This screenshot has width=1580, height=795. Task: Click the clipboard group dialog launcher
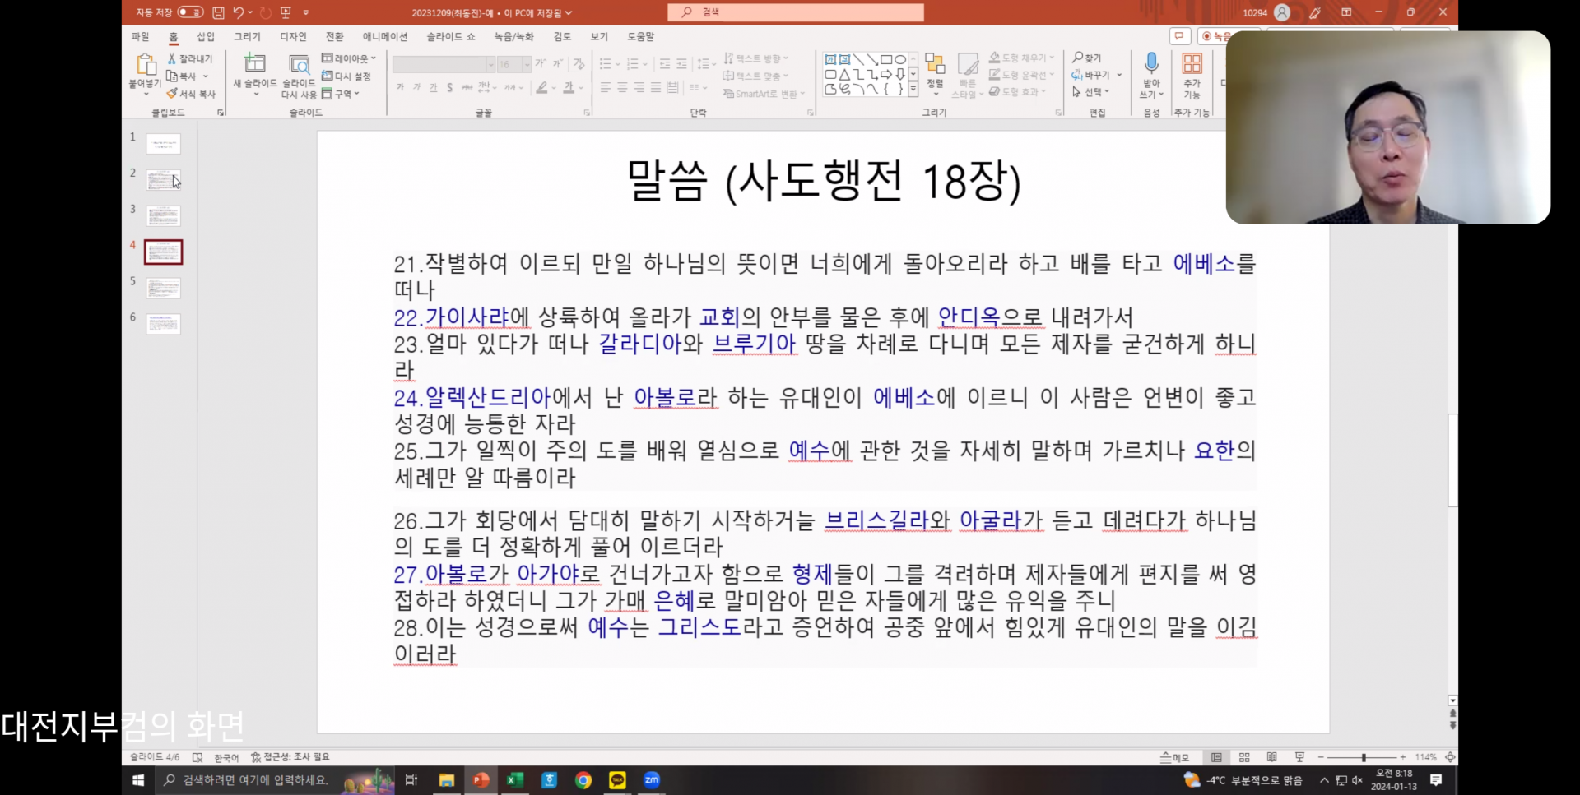[221, 113]
